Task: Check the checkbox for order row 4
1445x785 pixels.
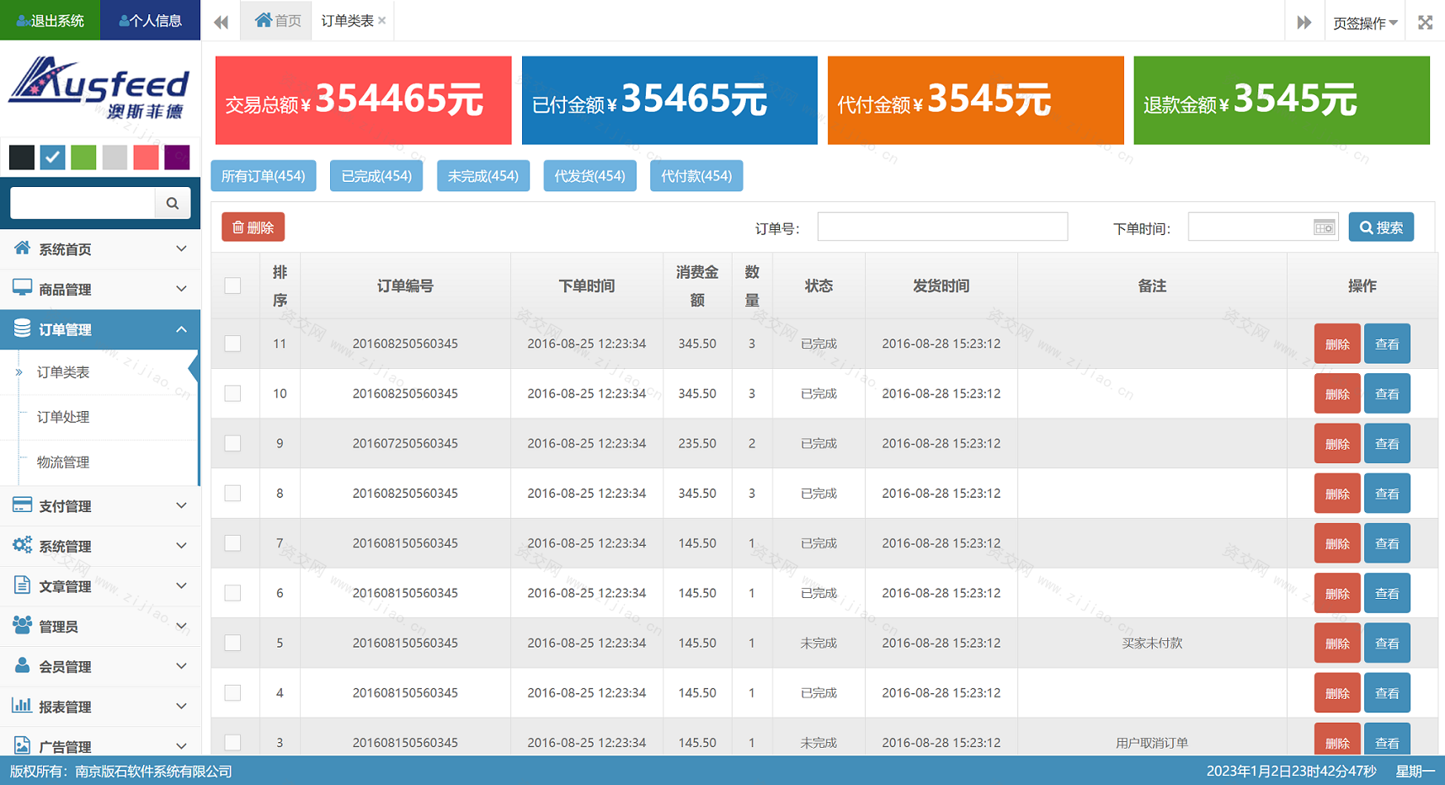Action: pyautogui.click(x=233, y=692)
